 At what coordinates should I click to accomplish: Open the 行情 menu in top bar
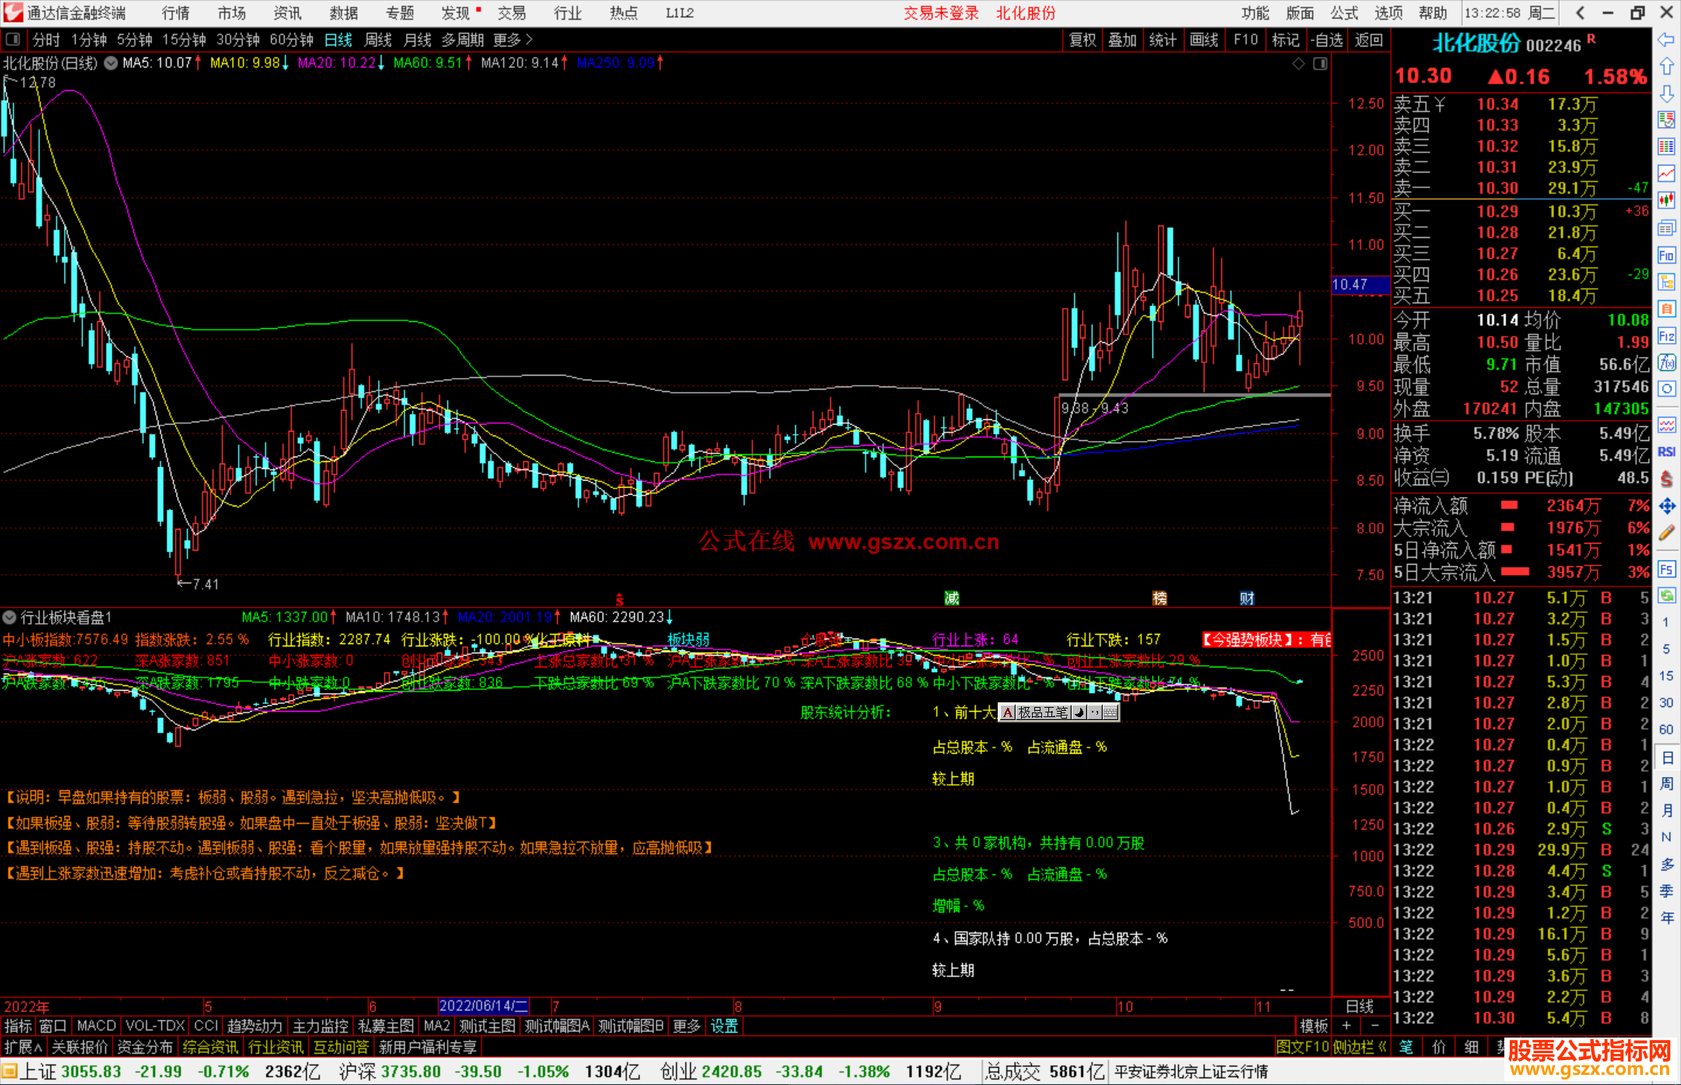(175, 13)
